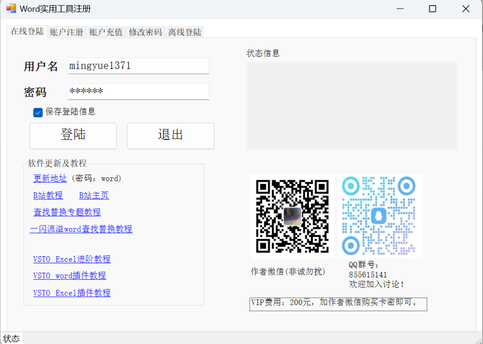Viewport: 483px width, 344px height.
Task: Click the 作者微信(非诚勿扰) label
Action: [288, 271]
